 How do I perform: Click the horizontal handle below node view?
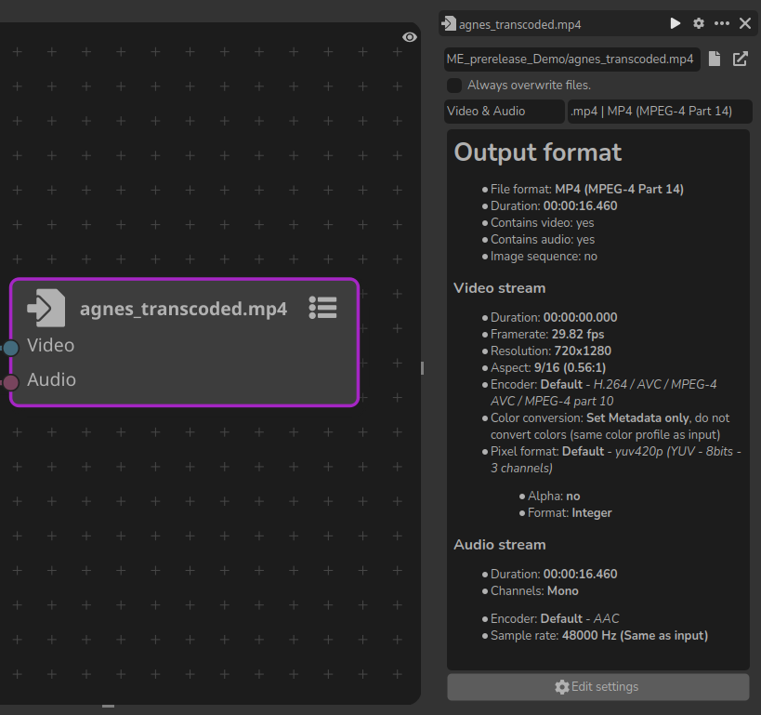(x=109, y=707)
